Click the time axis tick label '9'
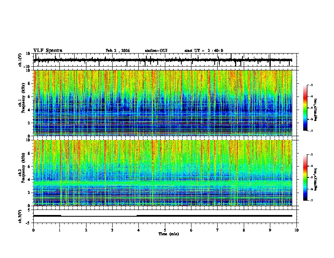334x258 pixels. pos(270,230)
